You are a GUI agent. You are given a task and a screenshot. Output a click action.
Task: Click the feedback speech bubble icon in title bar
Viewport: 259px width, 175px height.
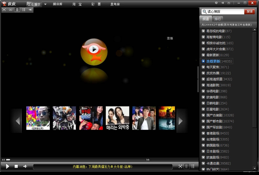tap(216, 3)
